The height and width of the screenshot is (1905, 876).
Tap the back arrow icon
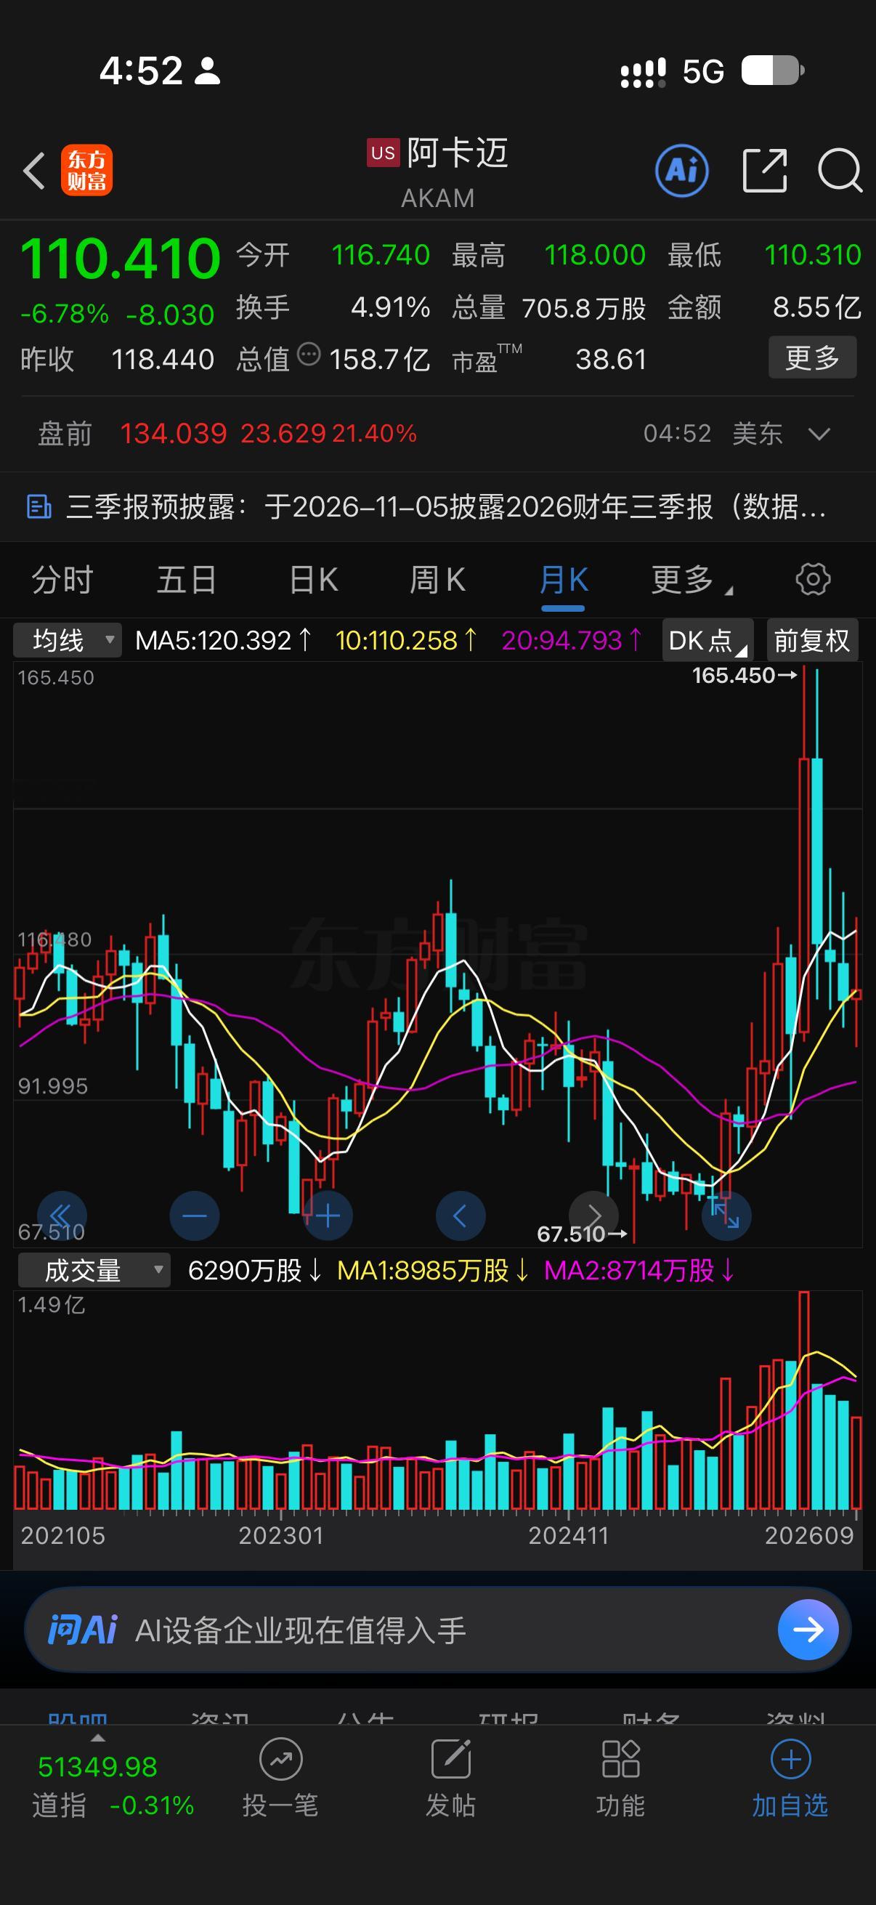(x=34, y=171)
